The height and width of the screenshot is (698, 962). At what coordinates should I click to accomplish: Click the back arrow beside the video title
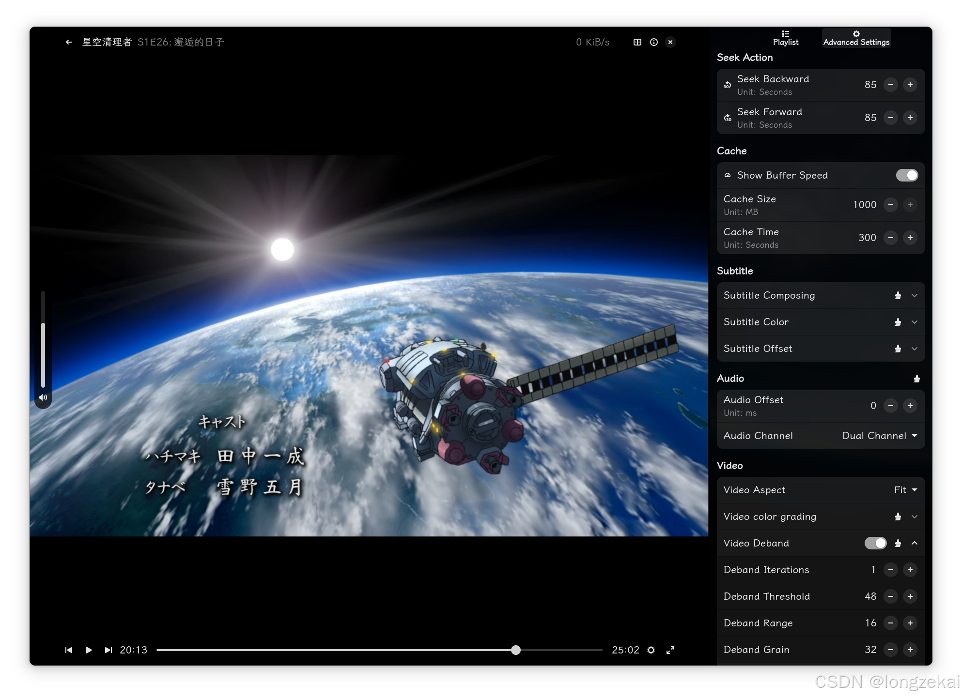click(x=69, y=42)
